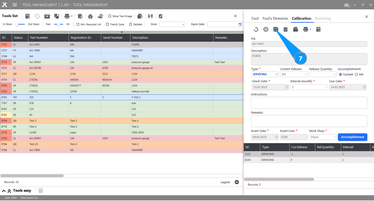Open the Work Shop dropdown
374x201 pixels.
[323, 137]
